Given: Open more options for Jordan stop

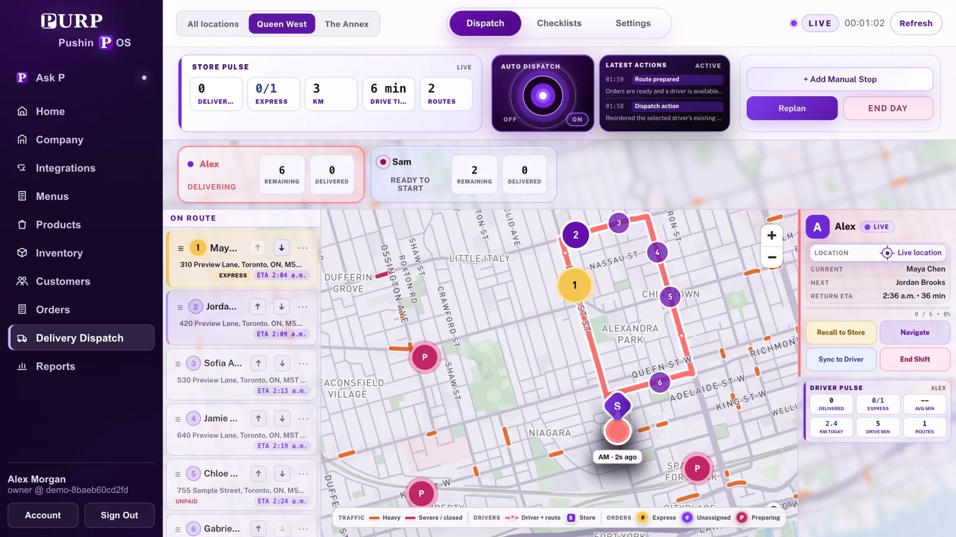Looking at the screenshot, I should [303, 307].
